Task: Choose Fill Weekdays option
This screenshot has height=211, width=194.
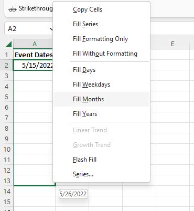Action: coord(101,85)
